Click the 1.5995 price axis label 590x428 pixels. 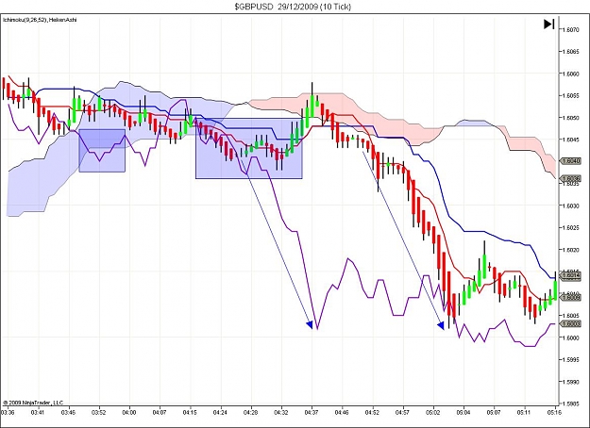(571, 359)
